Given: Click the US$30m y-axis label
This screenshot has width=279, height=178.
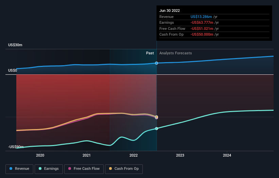Looking at the screenshot, I should coord(15,45).
